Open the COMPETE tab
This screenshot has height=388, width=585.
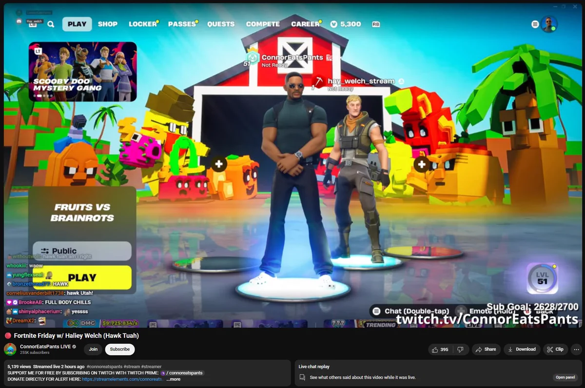(x=263, y=24)
